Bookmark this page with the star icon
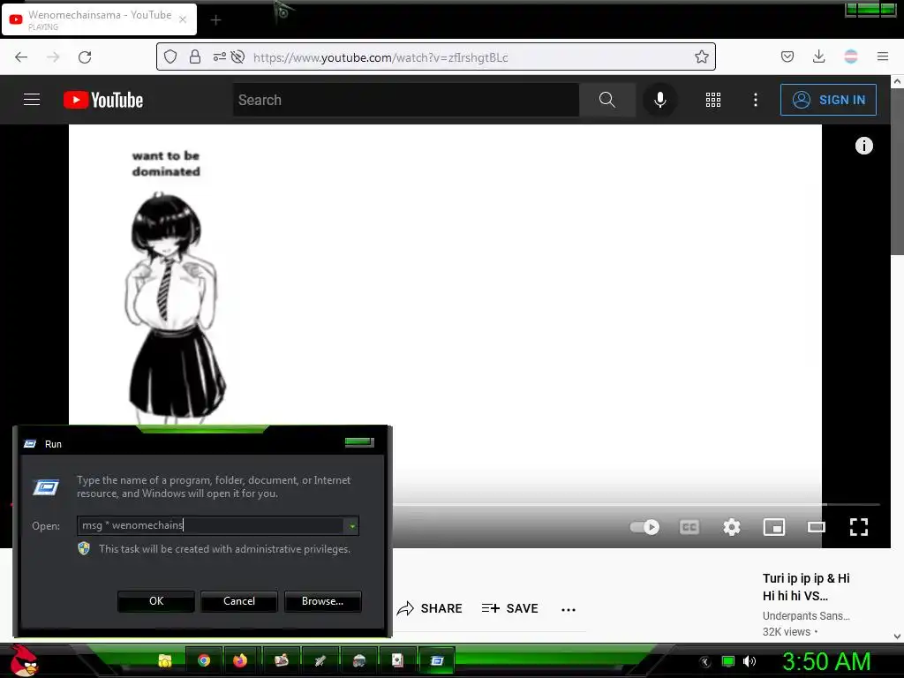The image size is (904, 678). [x=702, y=56]
